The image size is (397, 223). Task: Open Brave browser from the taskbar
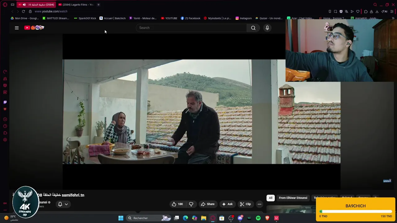coord(267,218)
